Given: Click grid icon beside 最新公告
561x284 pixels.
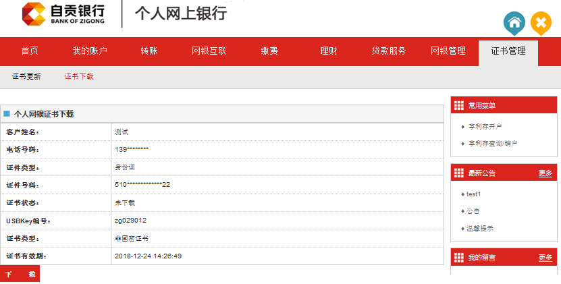Looking at the screenshot, I should coord(459,173).
